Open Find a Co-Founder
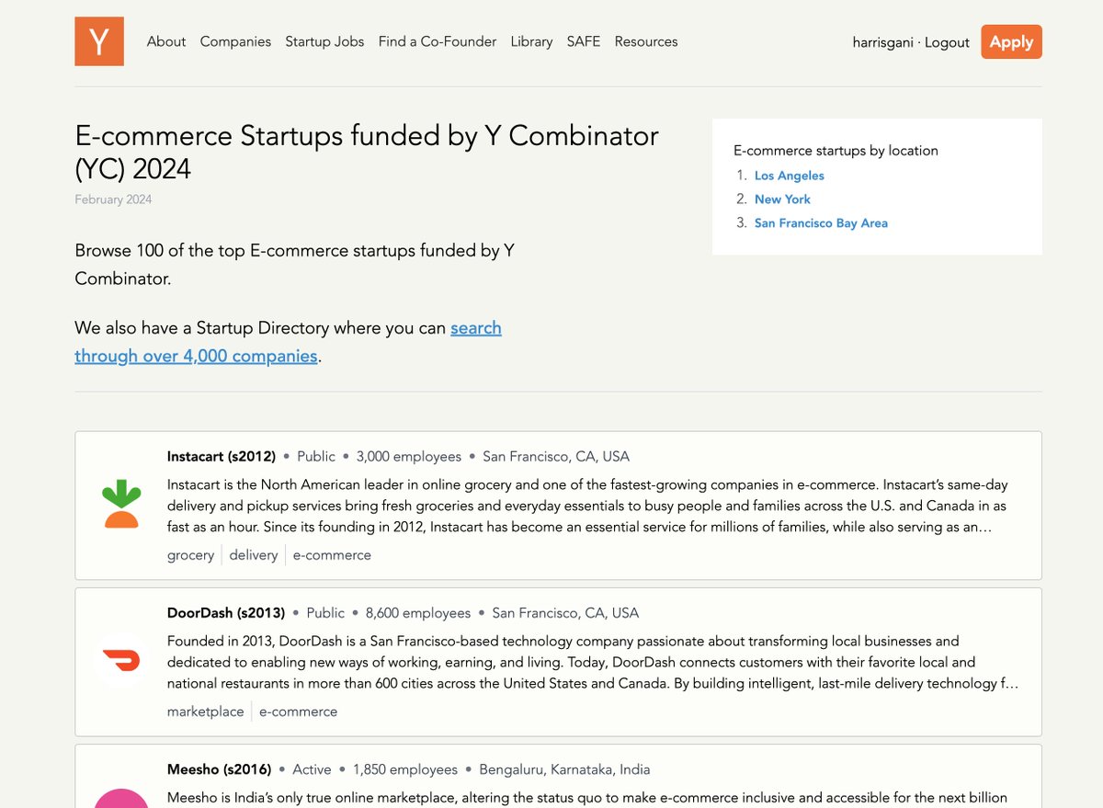 [438, 41]
